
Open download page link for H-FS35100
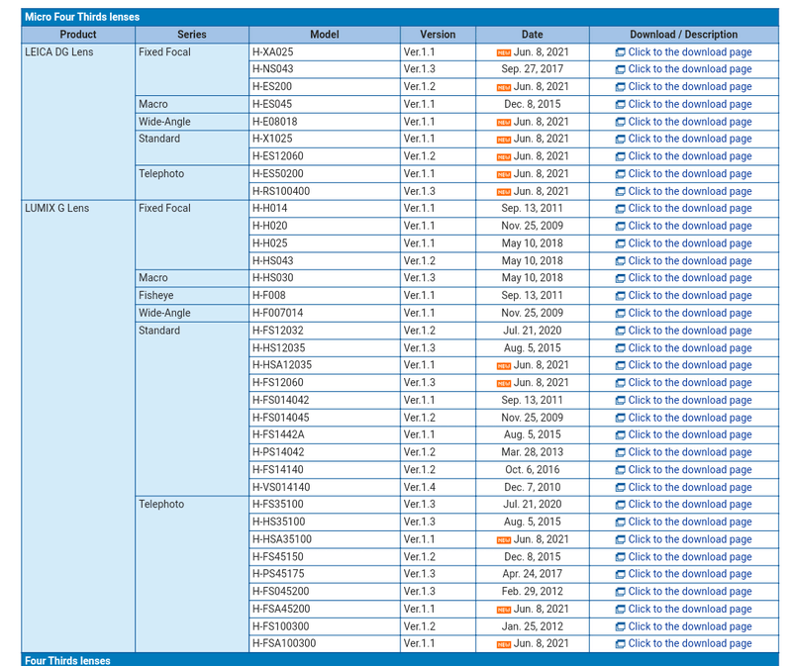pos(689,505)
